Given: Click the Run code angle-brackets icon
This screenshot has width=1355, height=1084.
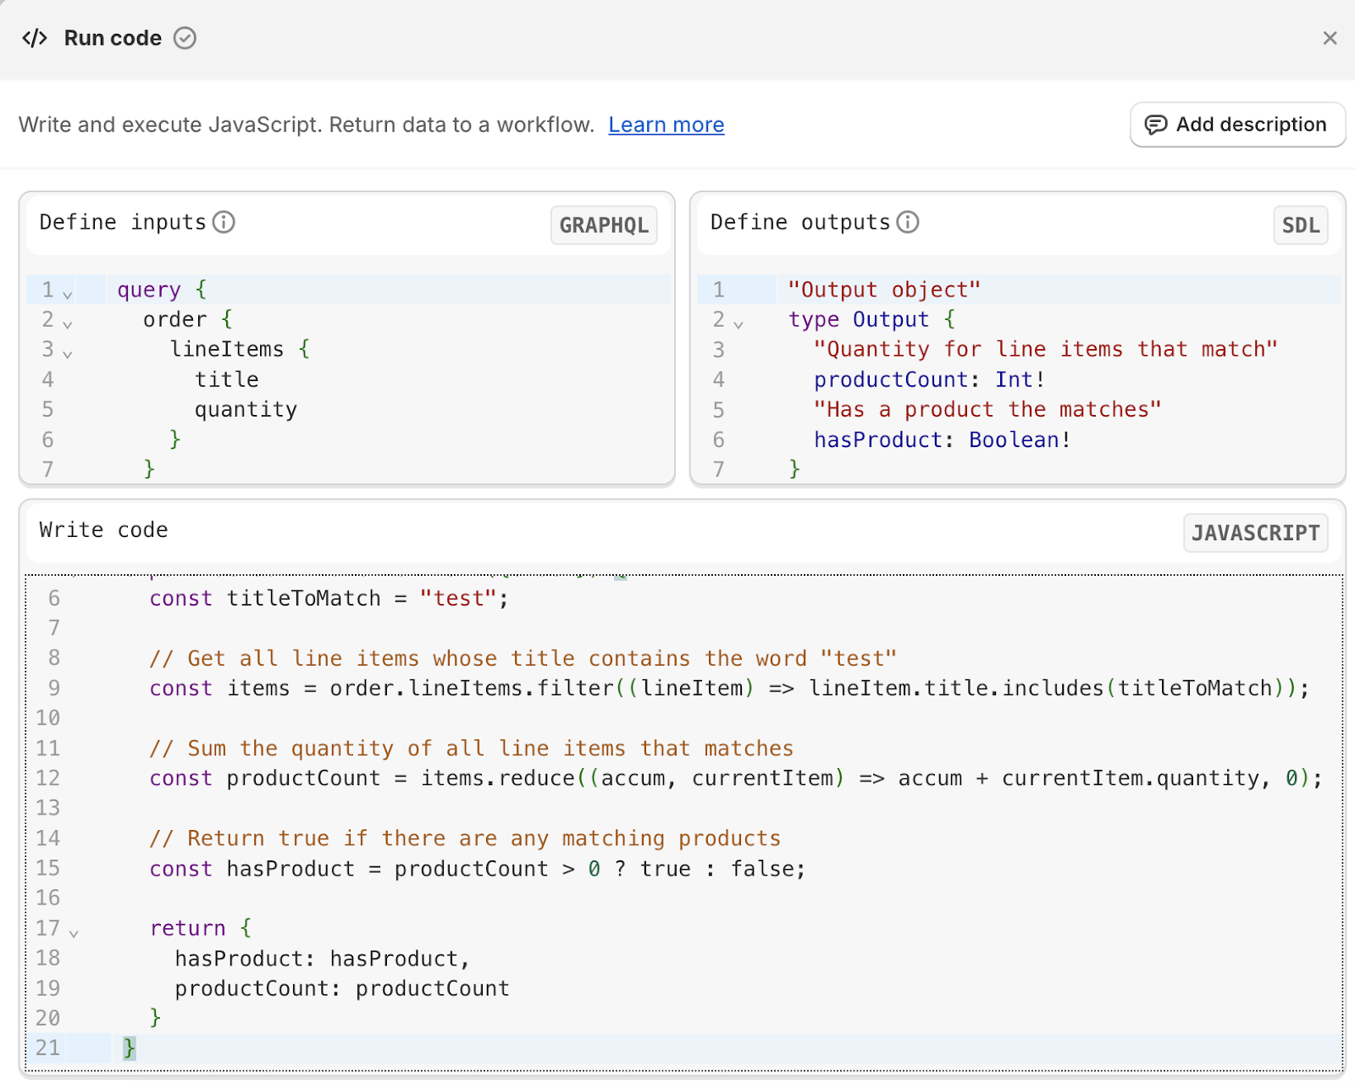Looking at the screenshot, I should tap(35, 38).
